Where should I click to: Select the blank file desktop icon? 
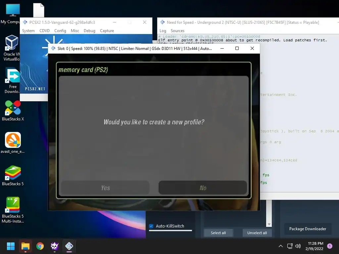click(x=39, y=10)
